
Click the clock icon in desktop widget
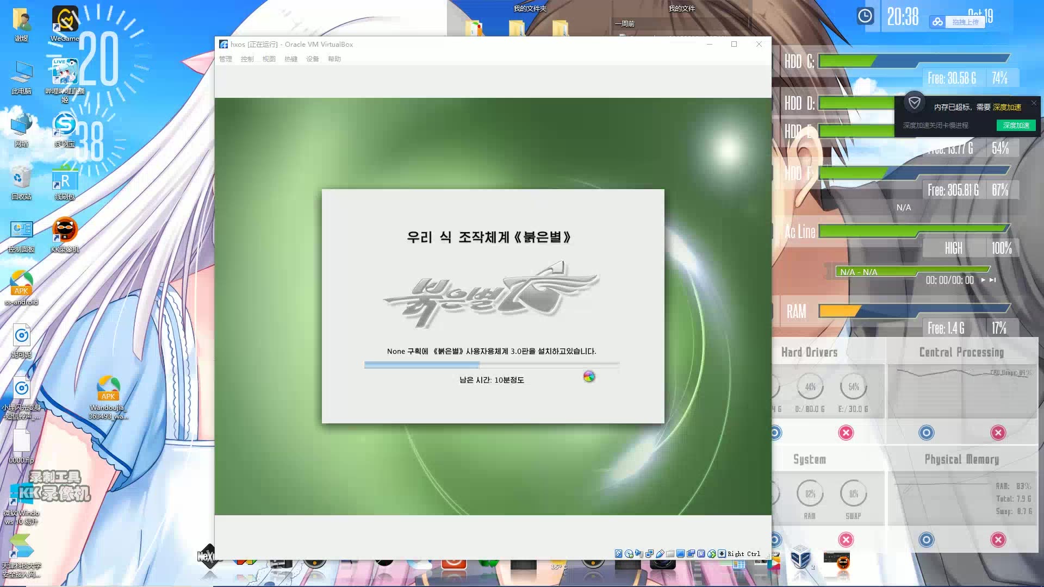click(x=865, y=16)
